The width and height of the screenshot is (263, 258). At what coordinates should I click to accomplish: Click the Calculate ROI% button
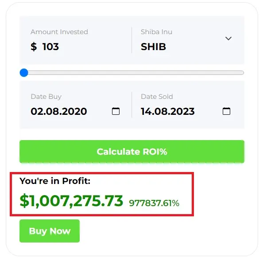click(x=132, y=152)
